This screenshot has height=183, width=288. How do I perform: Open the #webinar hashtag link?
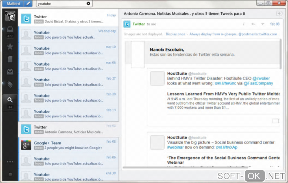click(x=175, y=147)
